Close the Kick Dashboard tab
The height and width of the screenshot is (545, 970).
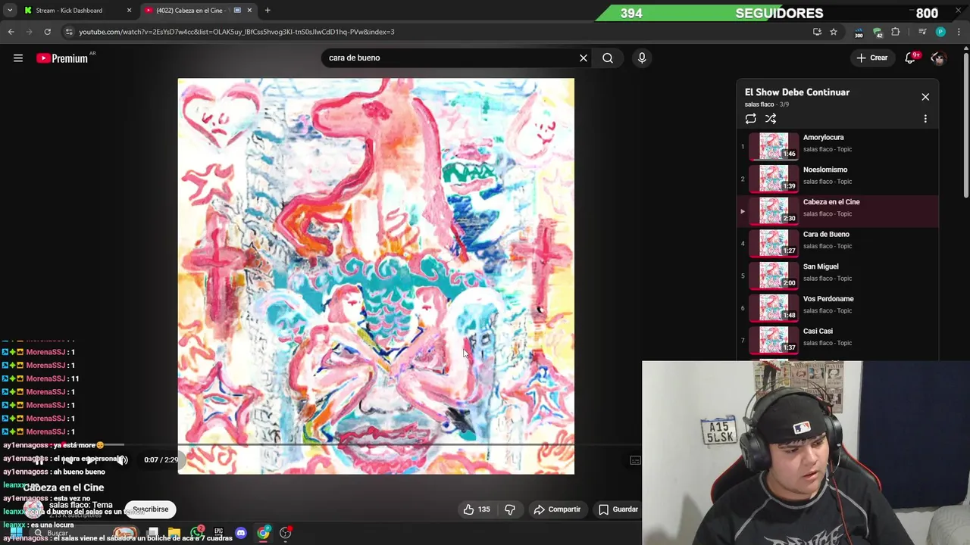(129, 11)
